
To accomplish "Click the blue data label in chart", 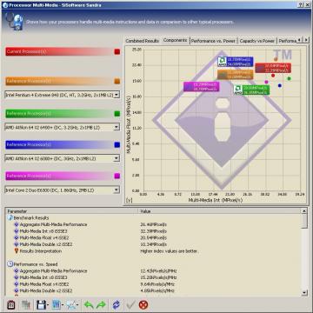I will 236,62.
